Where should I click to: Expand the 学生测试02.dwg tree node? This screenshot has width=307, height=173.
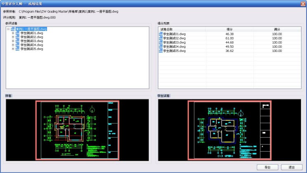point(13,37)
